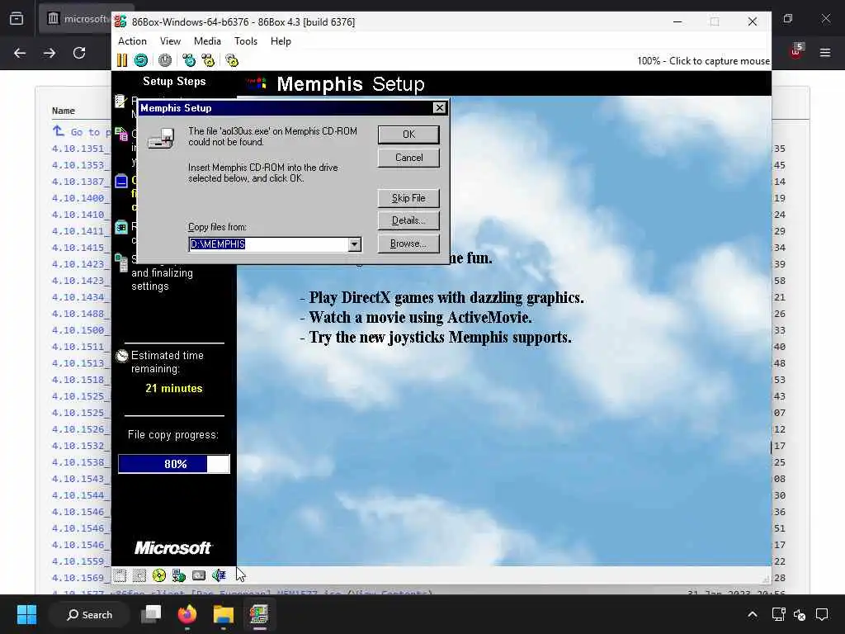Screen dimensions: 845x634
Task: Open the Tools menu in 86Box
Action: click(x=246, y=41)
